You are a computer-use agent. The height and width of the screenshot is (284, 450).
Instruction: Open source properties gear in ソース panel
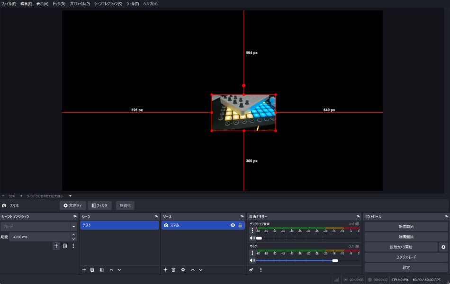[183, 270]
